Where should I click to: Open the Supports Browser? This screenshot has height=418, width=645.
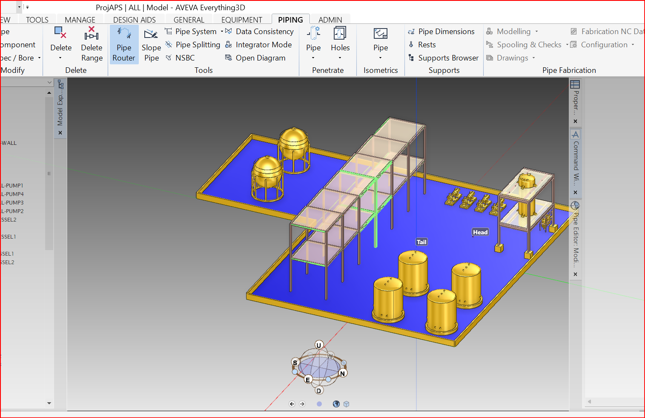pyautogui.click(x=443, y=58)
